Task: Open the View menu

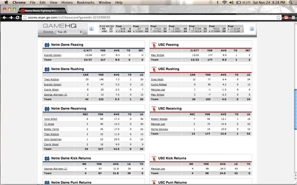Action: (x=53, y=2)
